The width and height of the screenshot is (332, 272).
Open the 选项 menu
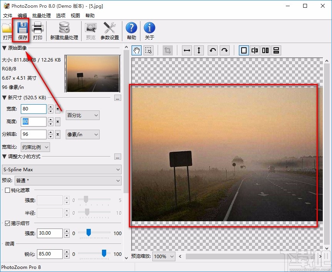click(x=61, y=15)
